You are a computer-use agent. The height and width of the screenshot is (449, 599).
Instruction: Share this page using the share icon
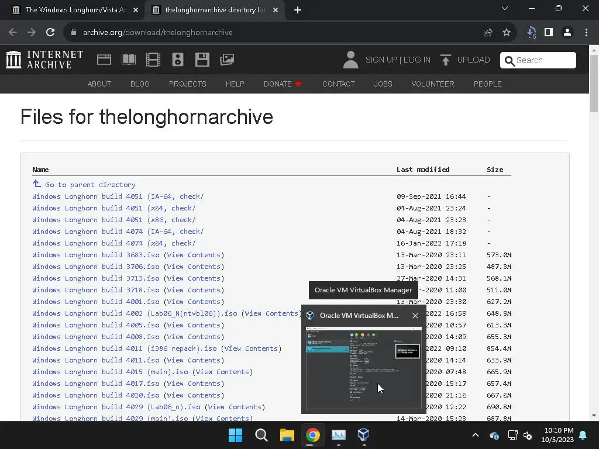click(488, 33)
